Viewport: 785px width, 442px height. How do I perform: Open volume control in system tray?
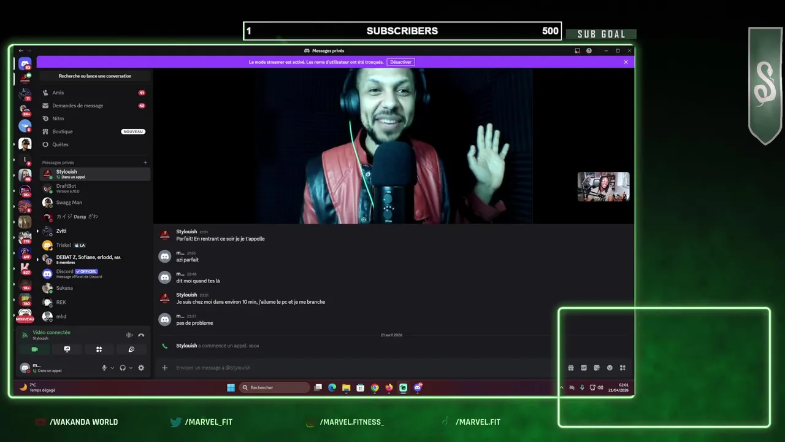click(x=600, y=387)
